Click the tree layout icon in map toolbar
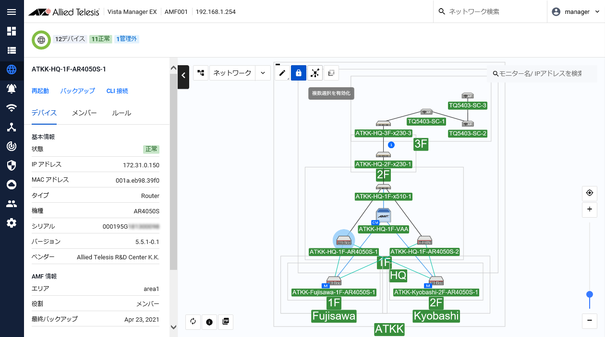Screen dimensions: 605x337 coord(201,73)
